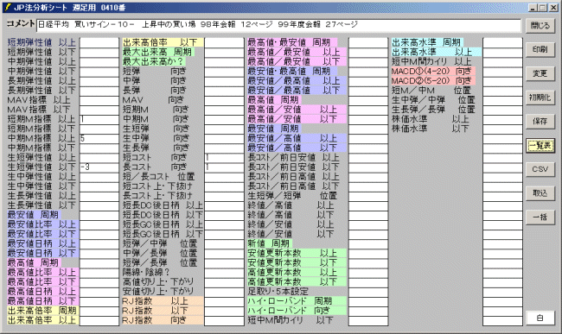Click the 高値切り上・下がり label
Viewport: 562px width, 334px height.
click(158, 282)
